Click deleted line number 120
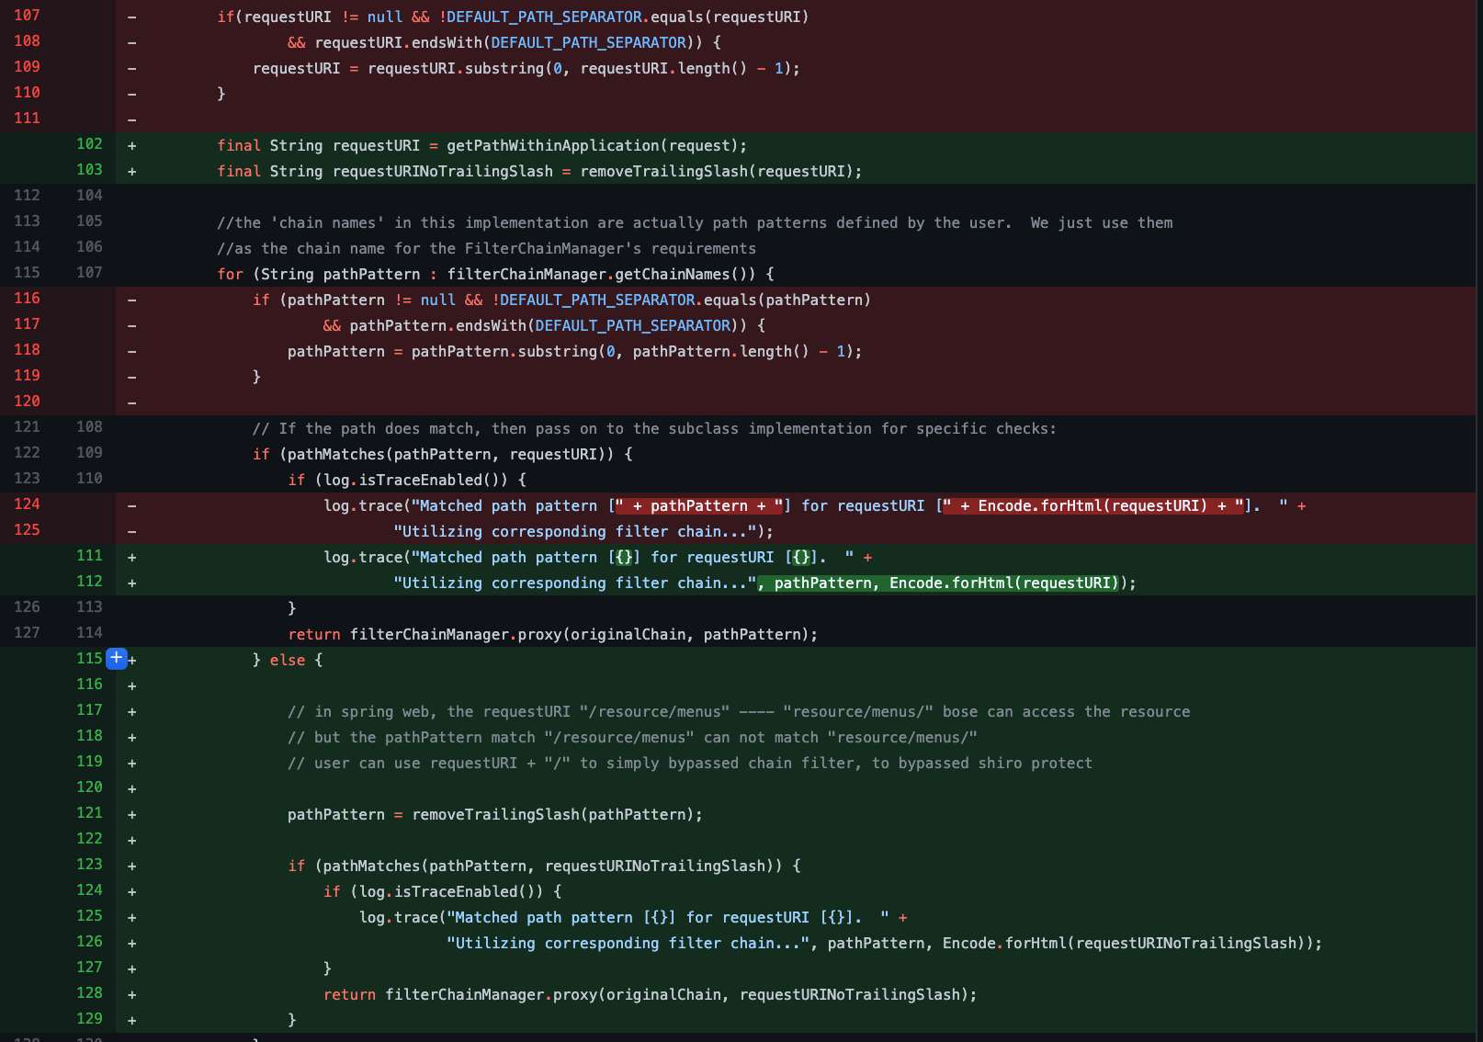Viewport: 1483px width, 1042px height. (28, 402)
